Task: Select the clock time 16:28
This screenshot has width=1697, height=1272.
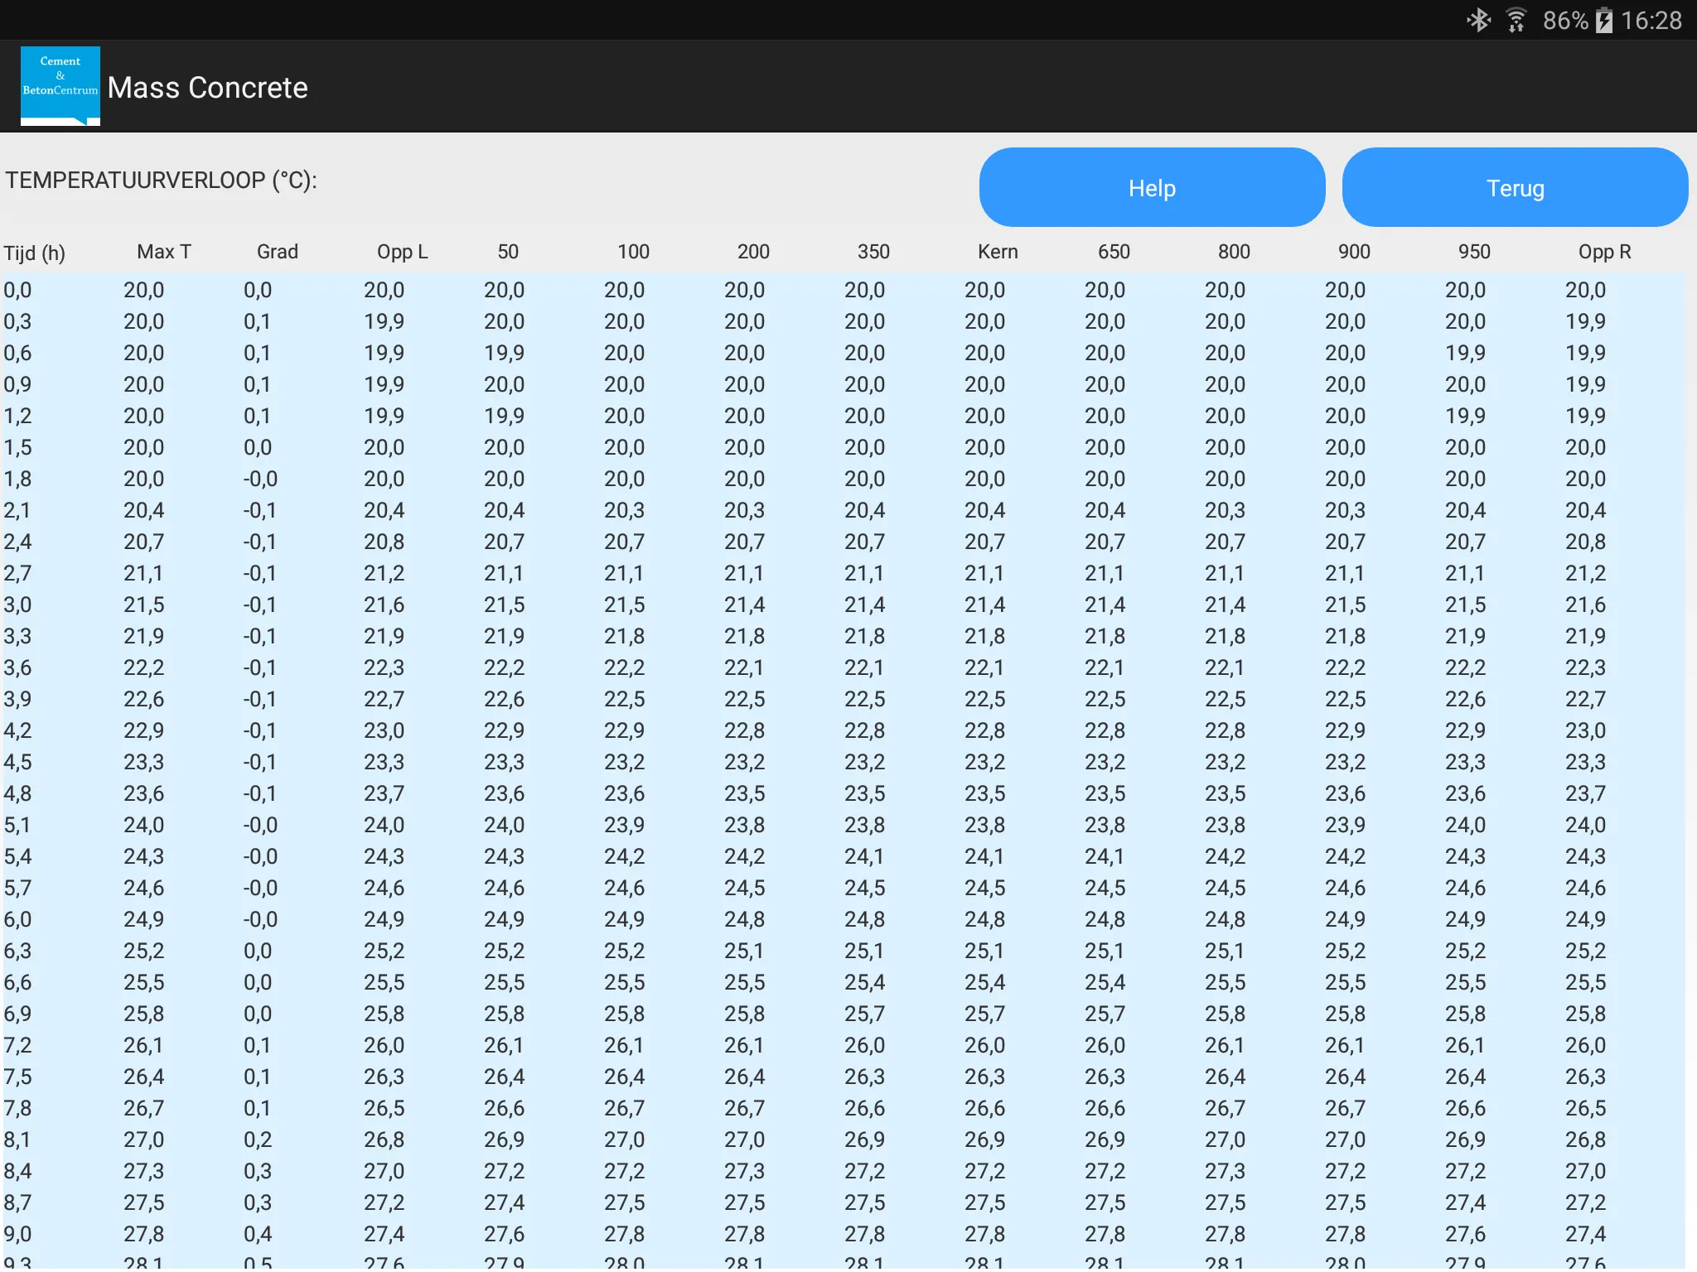Action: pos(1651,21)
